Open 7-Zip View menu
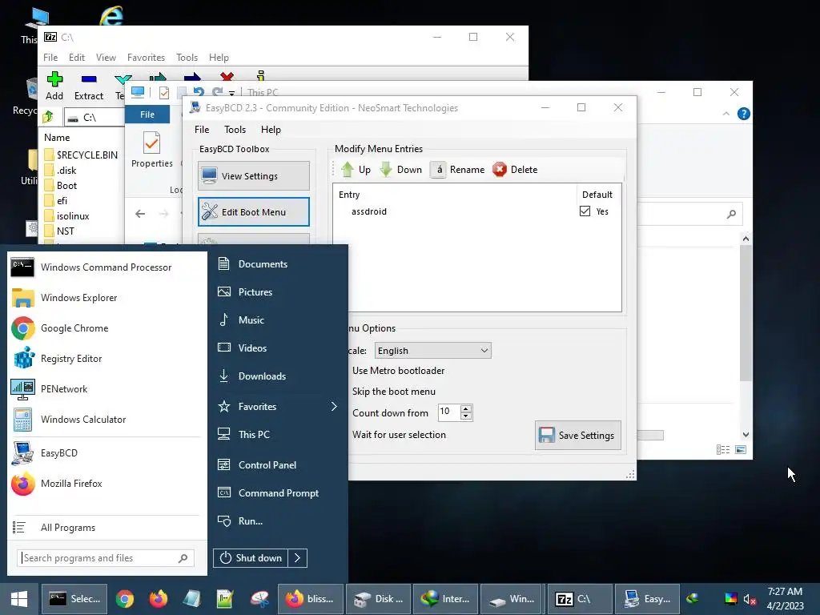 pos(106,58)
